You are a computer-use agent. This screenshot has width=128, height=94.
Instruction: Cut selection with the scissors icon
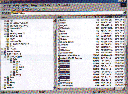click(19, 9)
